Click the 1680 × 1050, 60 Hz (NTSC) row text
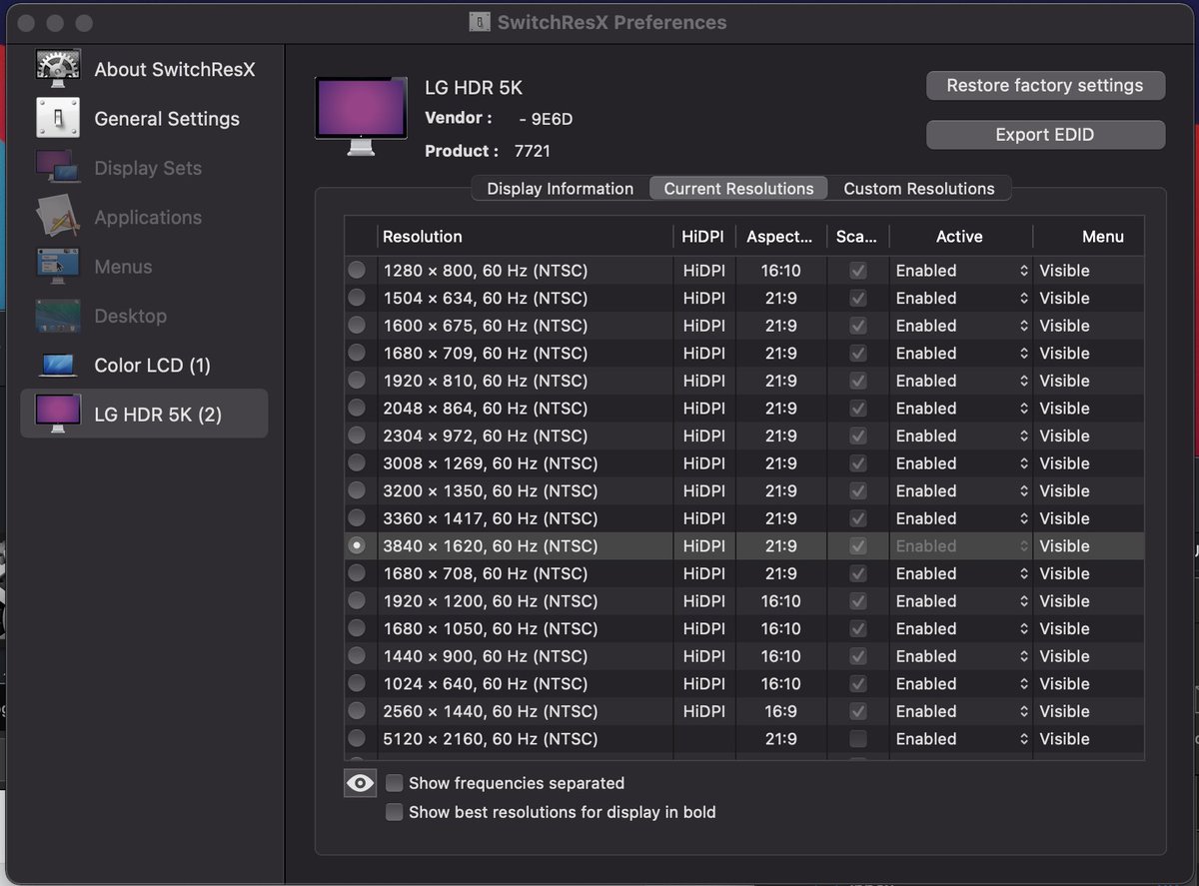1199x886 pixels. click(491, 628)
